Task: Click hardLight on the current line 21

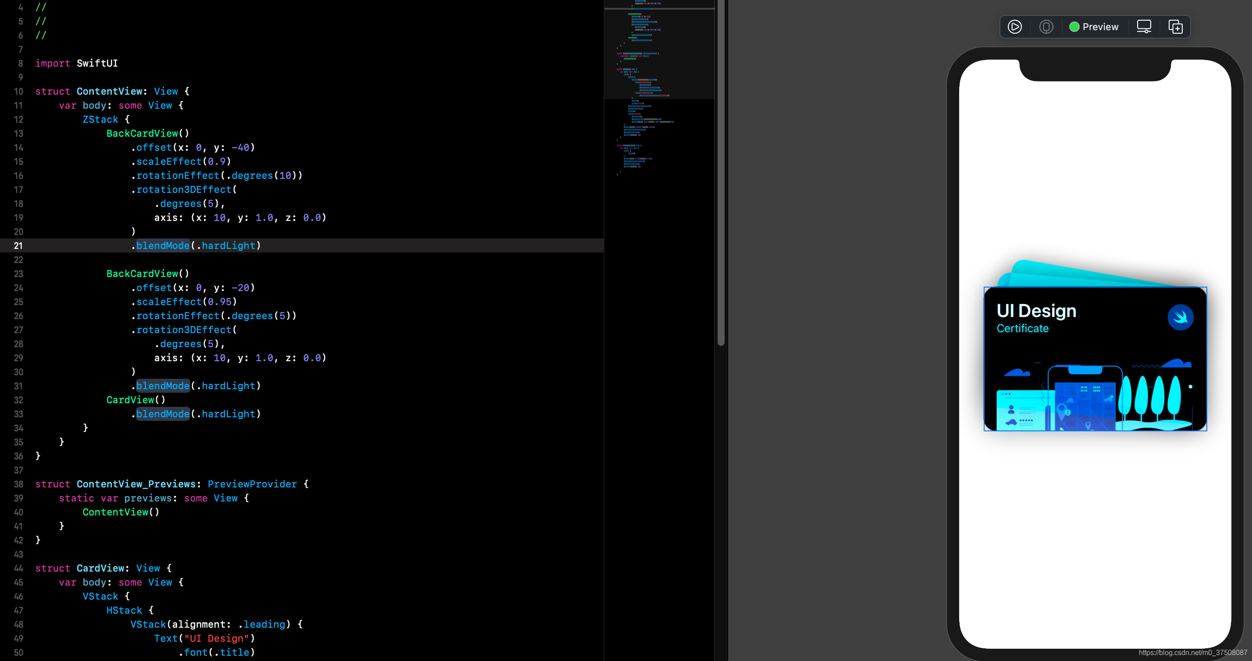Action: [x=228, y=246]
